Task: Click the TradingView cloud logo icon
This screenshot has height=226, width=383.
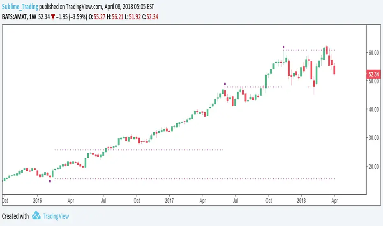Action: pyautogui.click(x=36, y=216)
